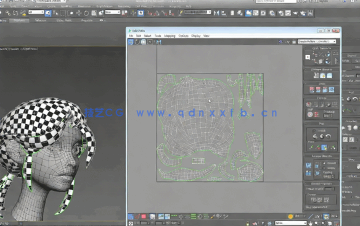Image resolution: width=360 pixels, height=226 pixels.
Task: Open the selection filter dropdown on main toolbar
Action: coord(36,12)
